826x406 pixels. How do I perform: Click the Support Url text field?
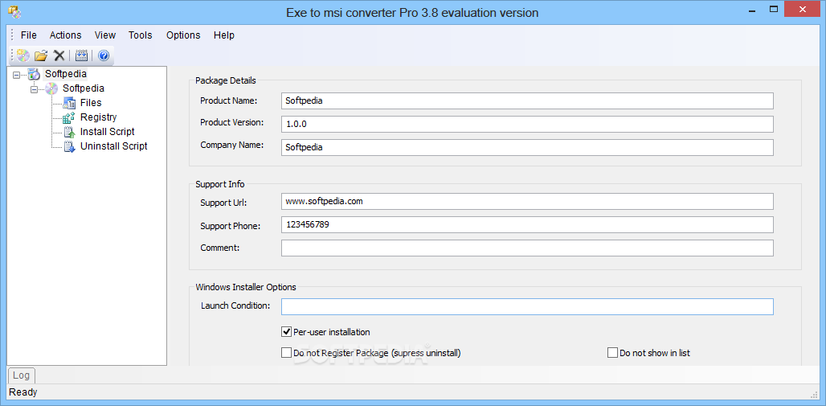point(527,201)
